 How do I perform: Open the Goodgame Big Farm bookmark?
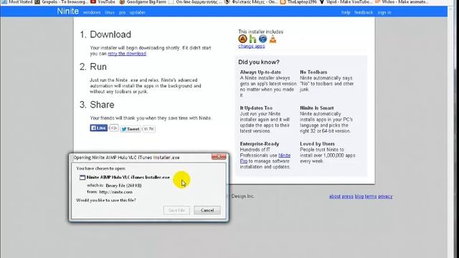143,2
